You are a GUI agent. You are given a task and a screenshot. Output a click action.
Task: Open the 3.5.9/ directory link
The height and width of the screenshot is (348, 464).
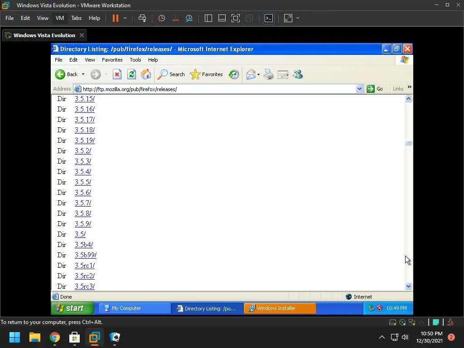(x=83, y=224)
